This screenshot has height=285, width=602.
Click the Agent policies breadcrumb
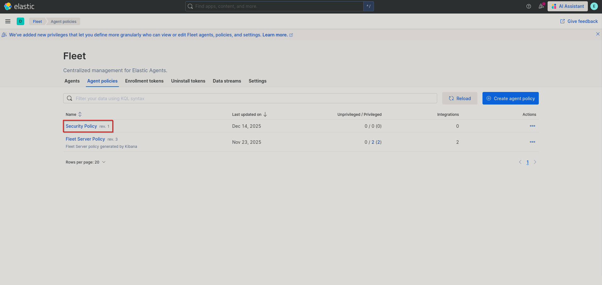(x=64, y=21)
